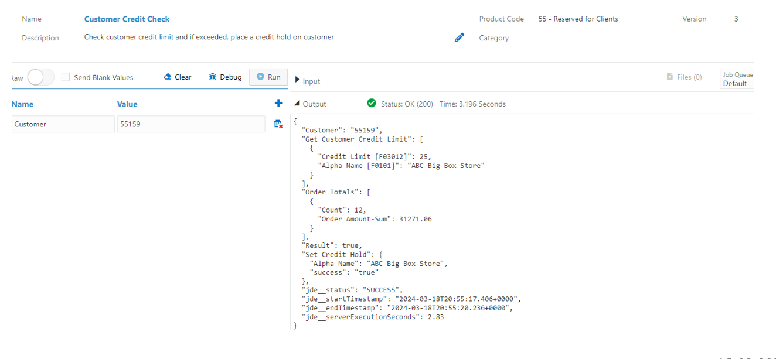Add a new input parameter with the plus icon
776x359 pixels.
[x=279, y=102]
